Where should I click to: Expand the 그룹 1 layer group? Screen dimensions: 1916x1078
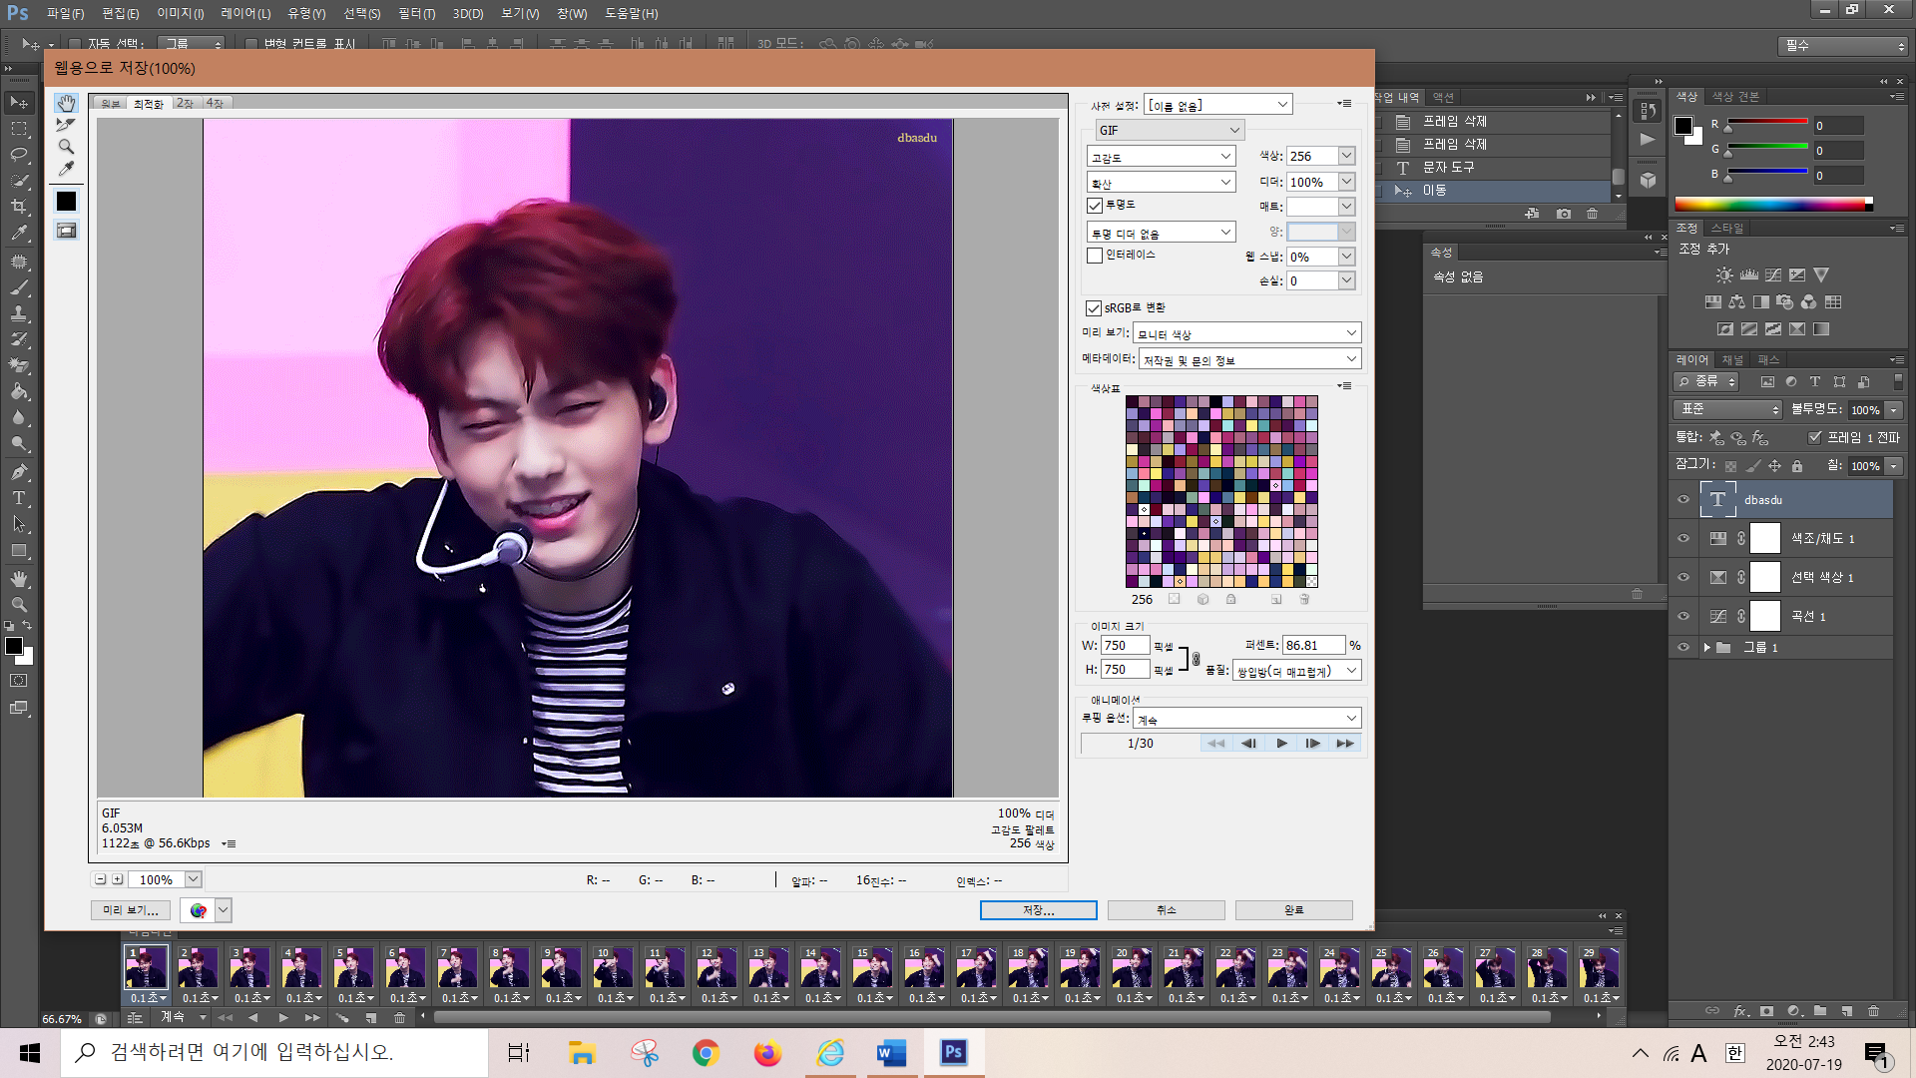1706,648
